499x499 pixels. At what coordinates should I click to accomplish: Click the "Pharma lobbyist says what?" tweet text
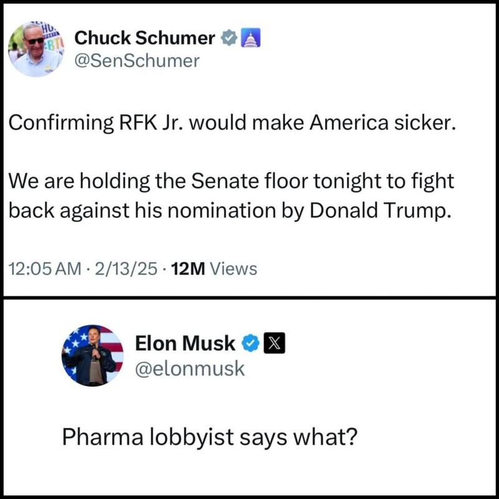pos(209,436)
